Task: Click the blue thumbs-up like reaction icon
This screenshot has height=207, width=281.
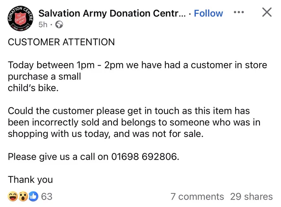Action: [x=33, y=196]
